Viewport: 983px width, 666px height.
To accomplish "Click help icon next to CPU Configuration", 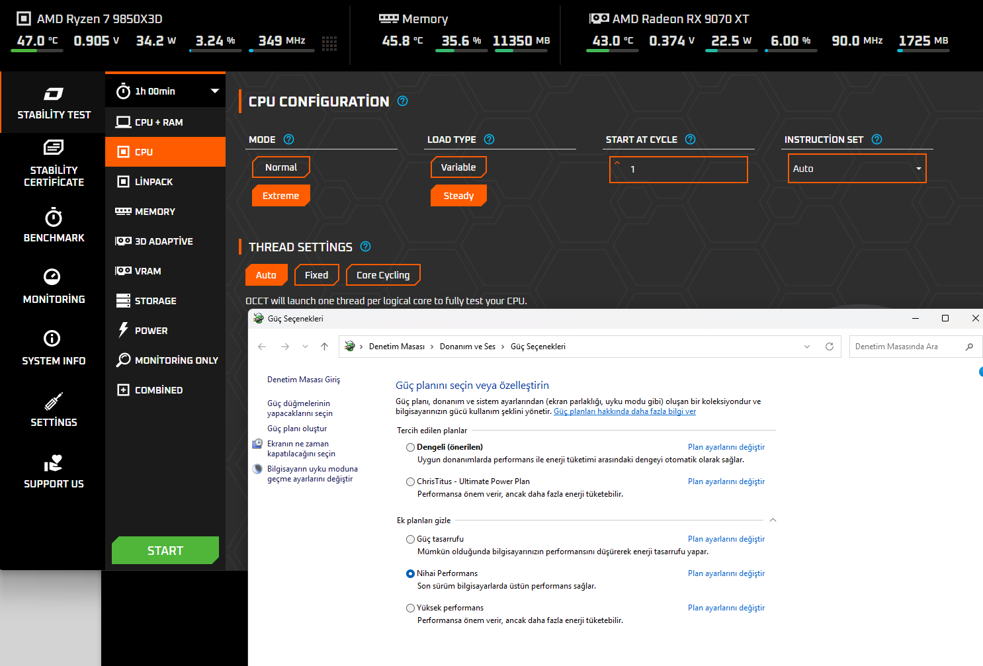I will 402,101.
